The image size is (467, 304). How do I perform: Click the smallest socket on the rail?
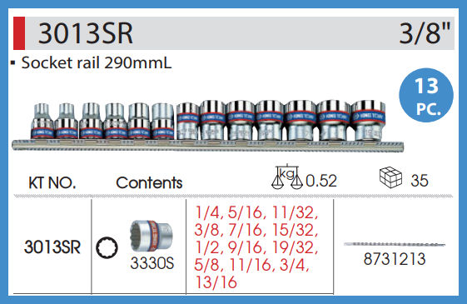pyautogui.click(x=42, y=121)
